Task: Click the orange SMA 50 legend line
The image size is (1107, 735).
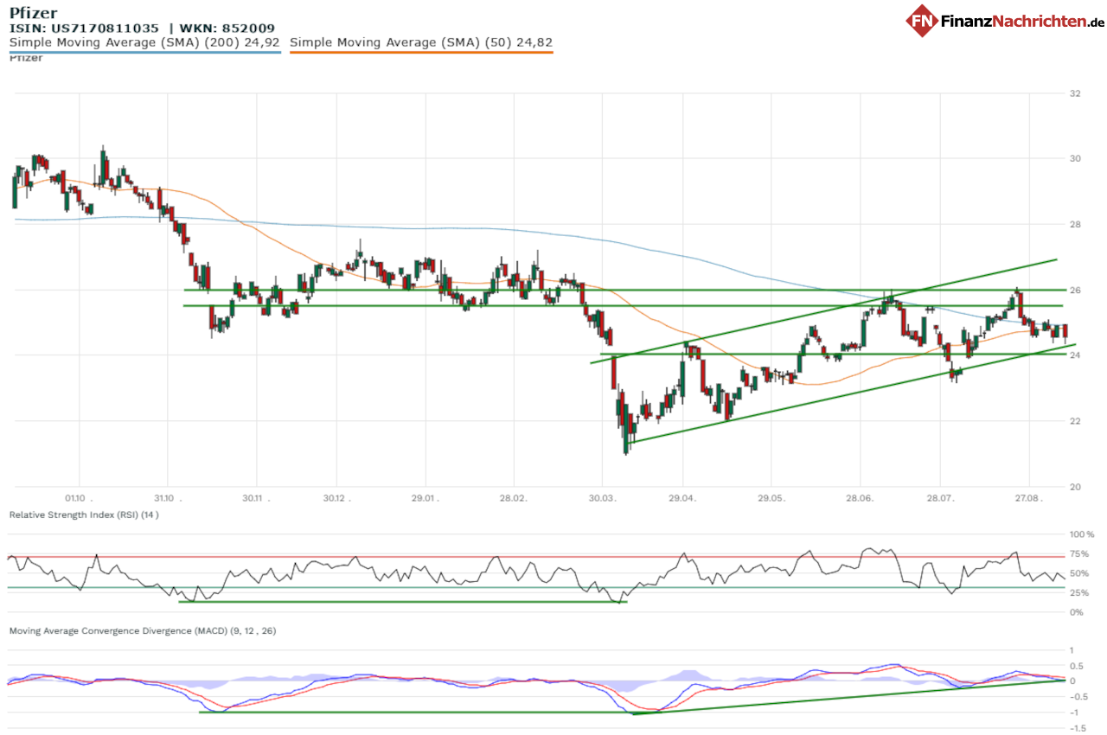Action: (x=421, y=52)
